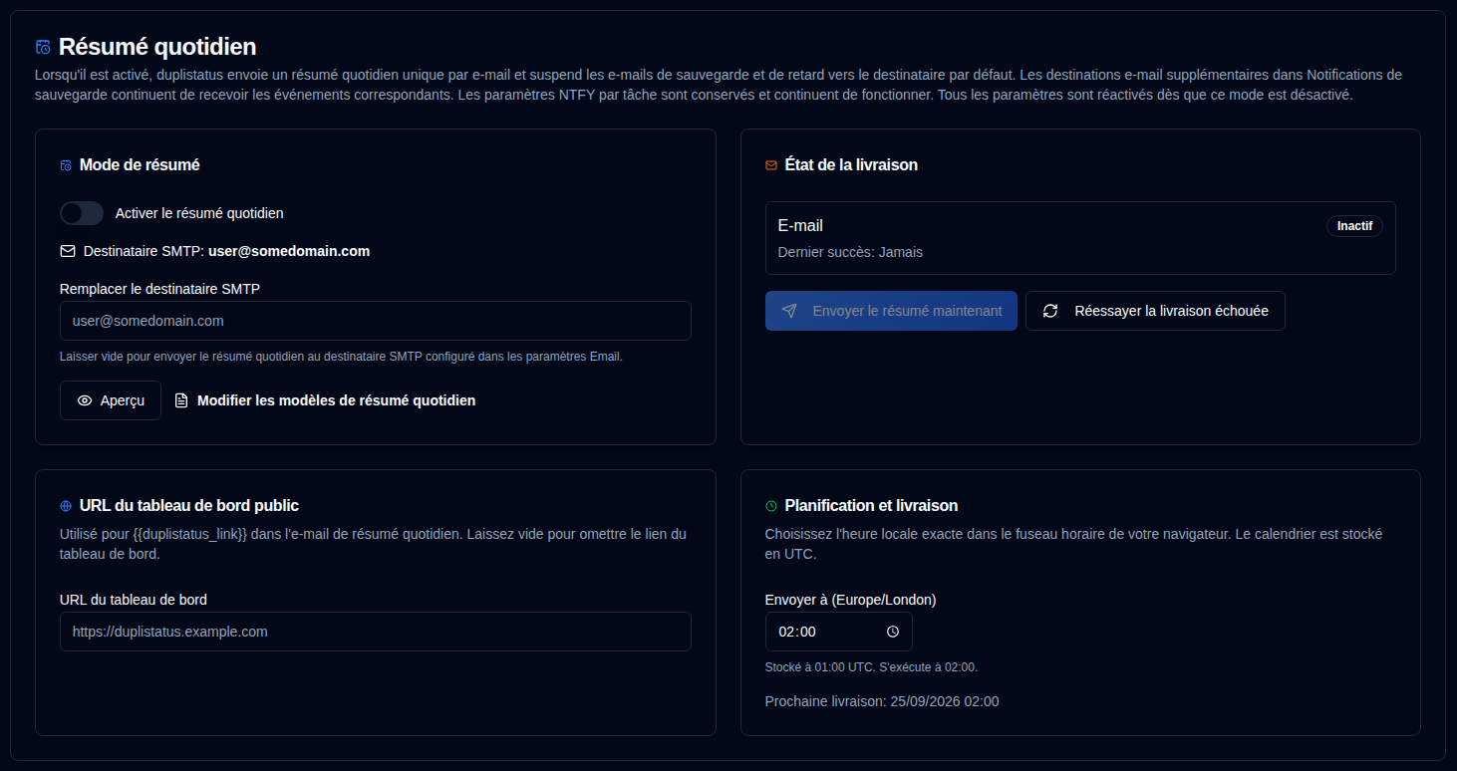Viewport: 1457px width, 771px height.
Task: Toggle Activer le résumé quotidien switch
Action: pos(82,213)
